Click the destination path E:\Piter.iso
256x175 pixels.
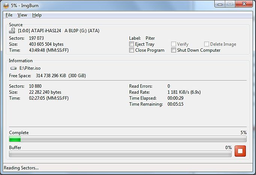(x=30, y=68)
